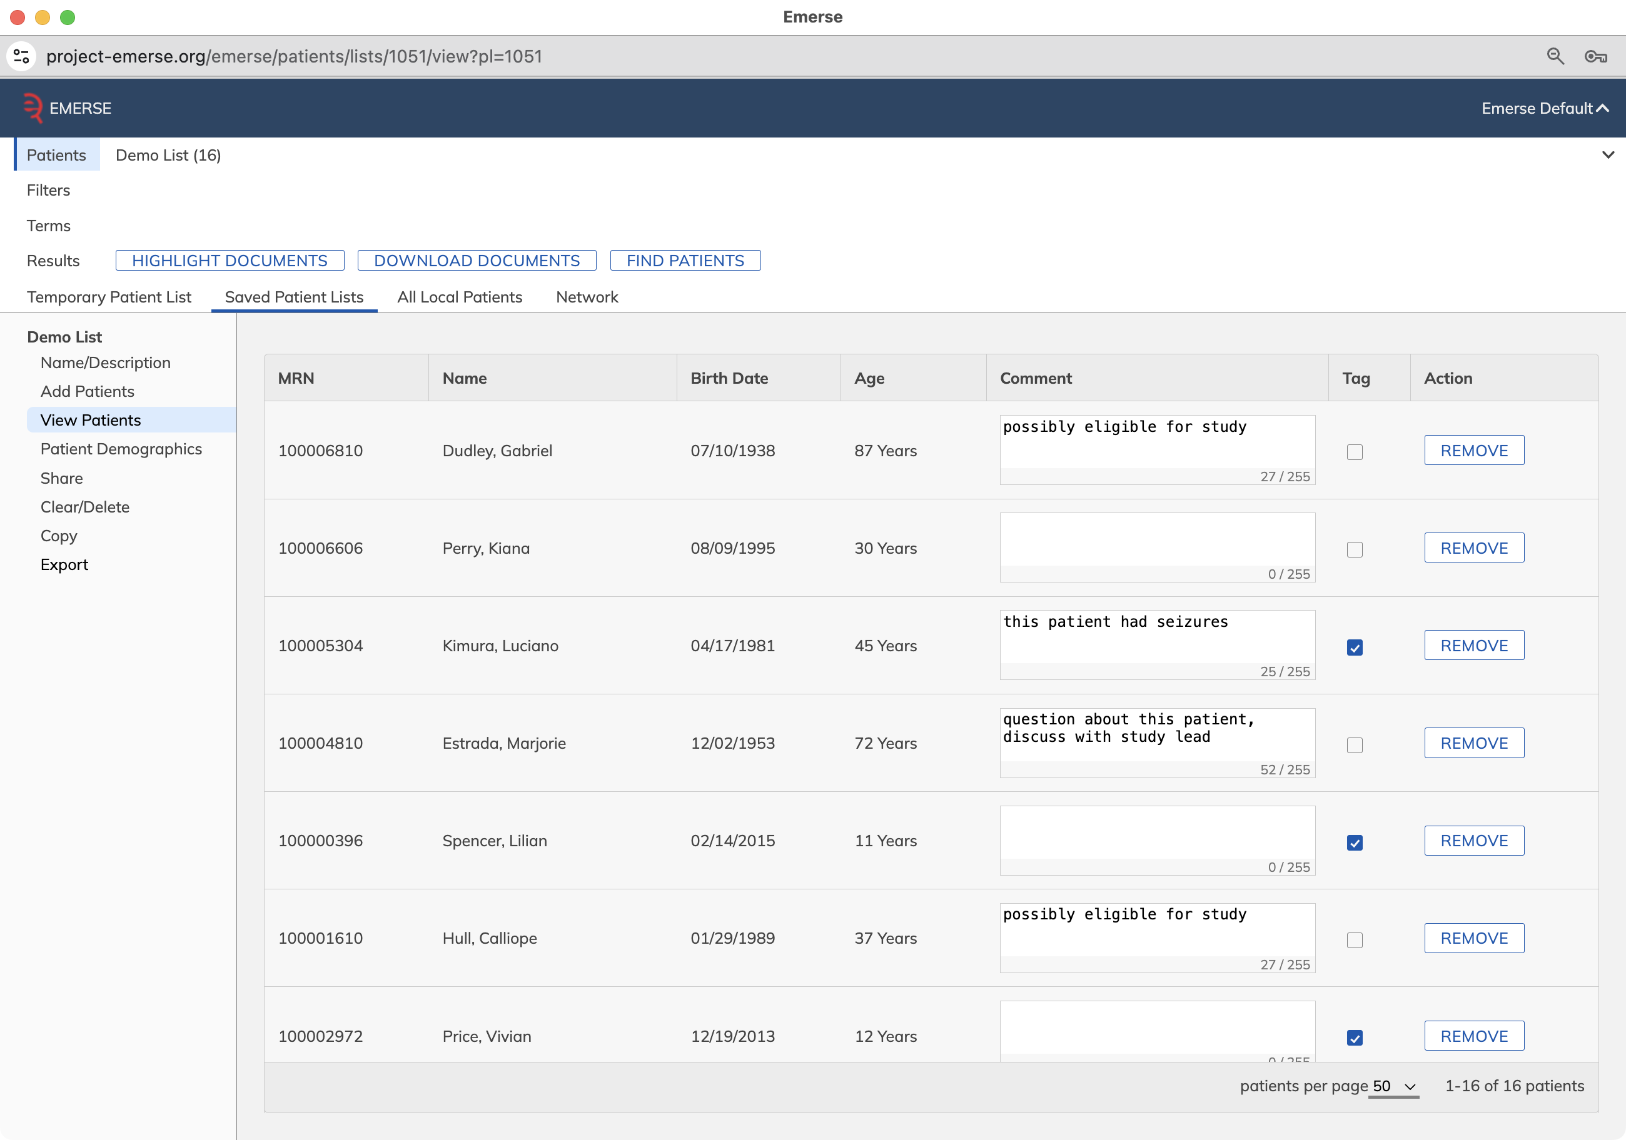Open the site settings icon beside URL
The width and height of the screenshot is (1626, 1140).
pyautogui.click(x=21, y=57)
